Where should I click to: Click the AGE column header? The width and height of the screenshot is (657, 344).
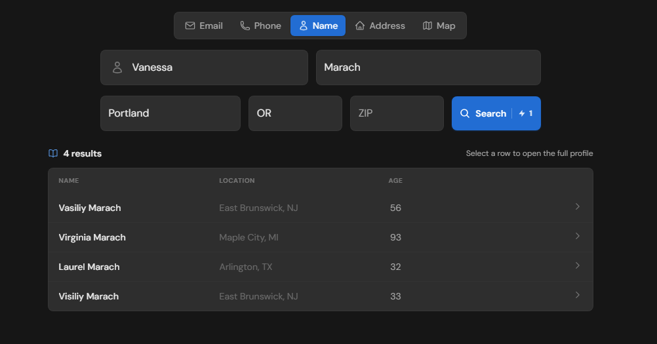[395, 181]
